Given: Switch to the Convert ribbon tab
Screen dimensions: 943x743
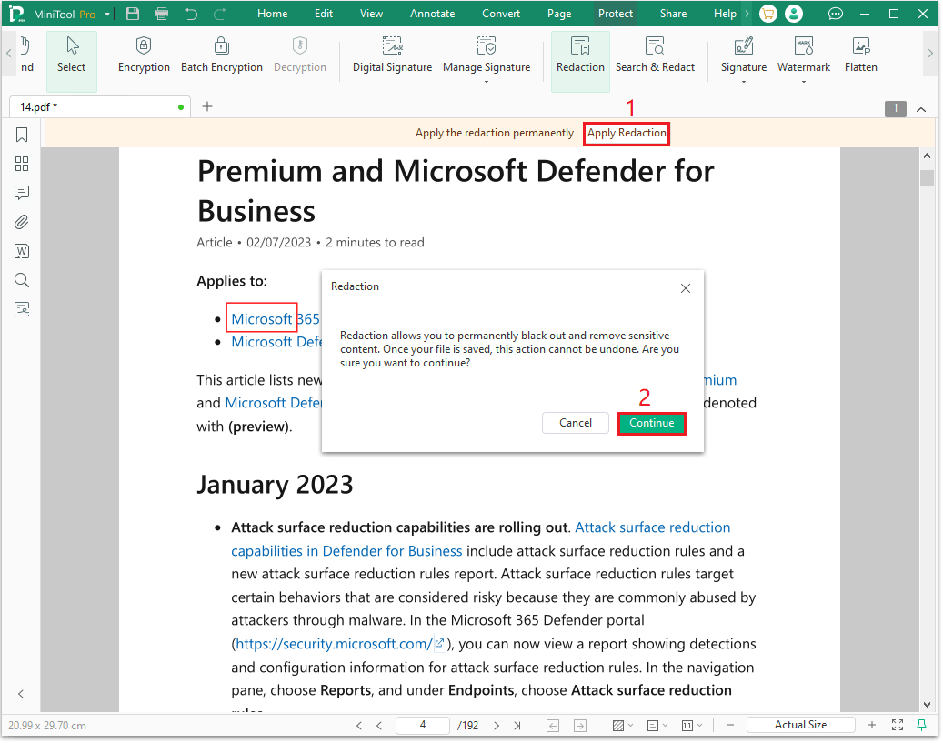Looking at the screenshot, I should click(x=501, y=13).
